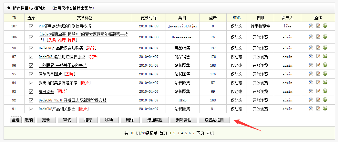Deselect the checkbox in row ID 91
This screenshot has height=142, width=338.
[31, 109]
